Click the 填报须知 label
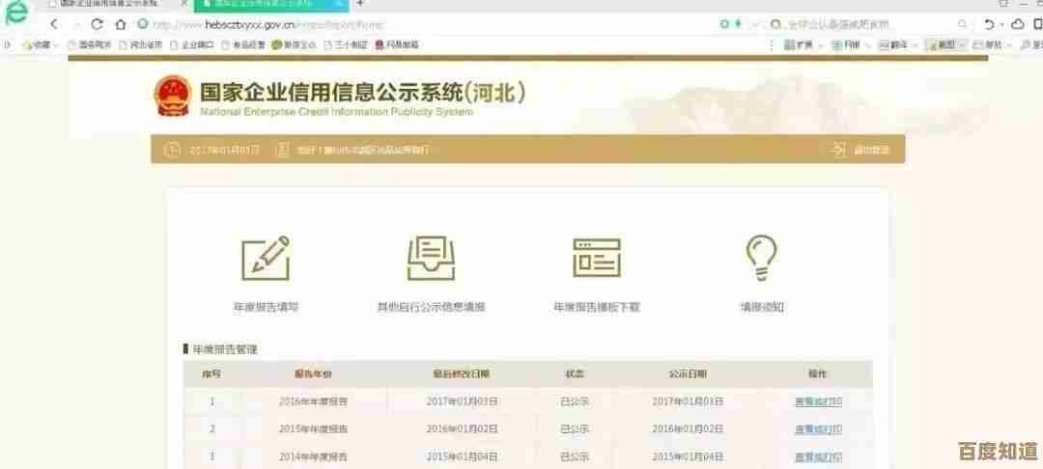1043x469 pixels. click(762, 307)
